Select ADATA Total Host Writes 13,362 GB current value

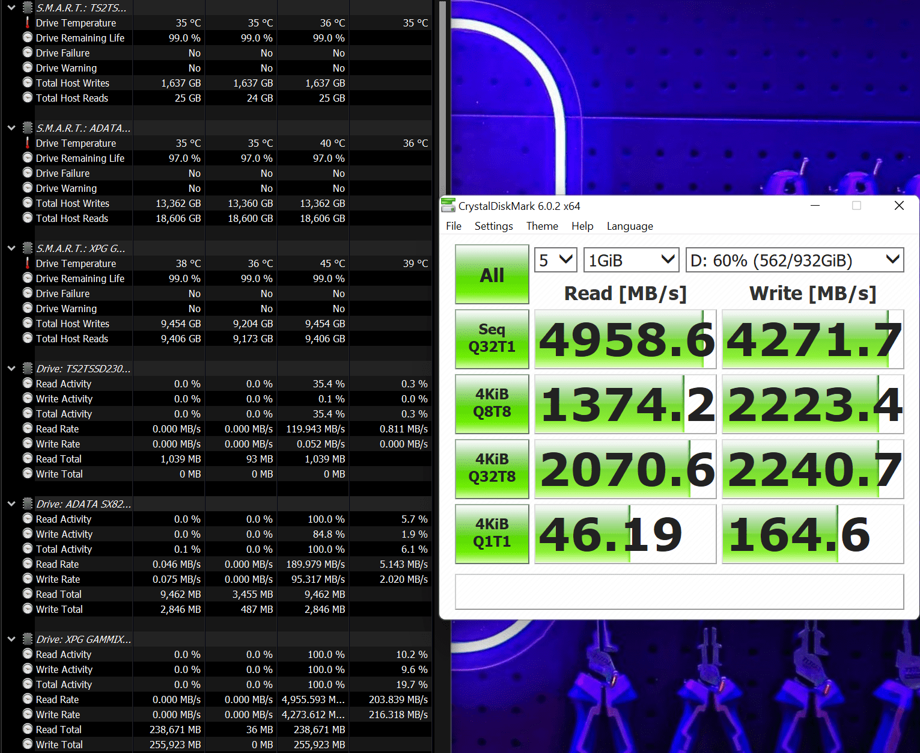178,203
